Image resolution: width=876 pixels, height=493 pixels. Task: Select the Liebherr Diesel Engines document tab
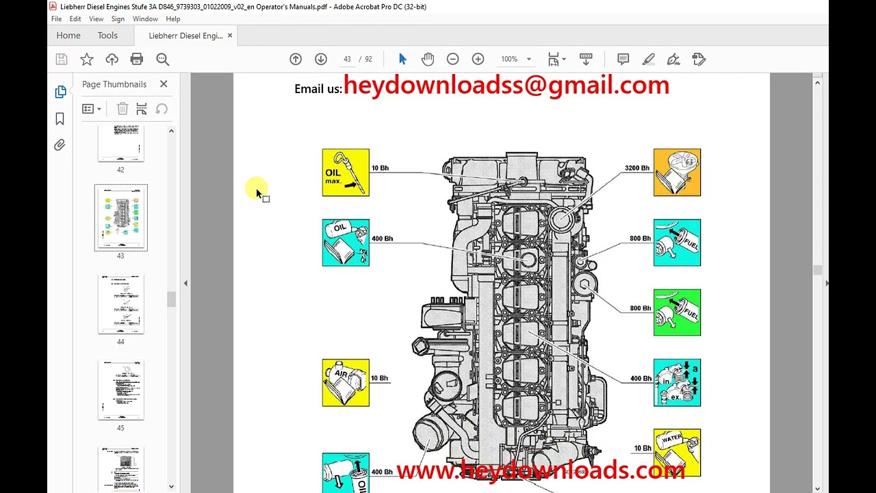185,36
